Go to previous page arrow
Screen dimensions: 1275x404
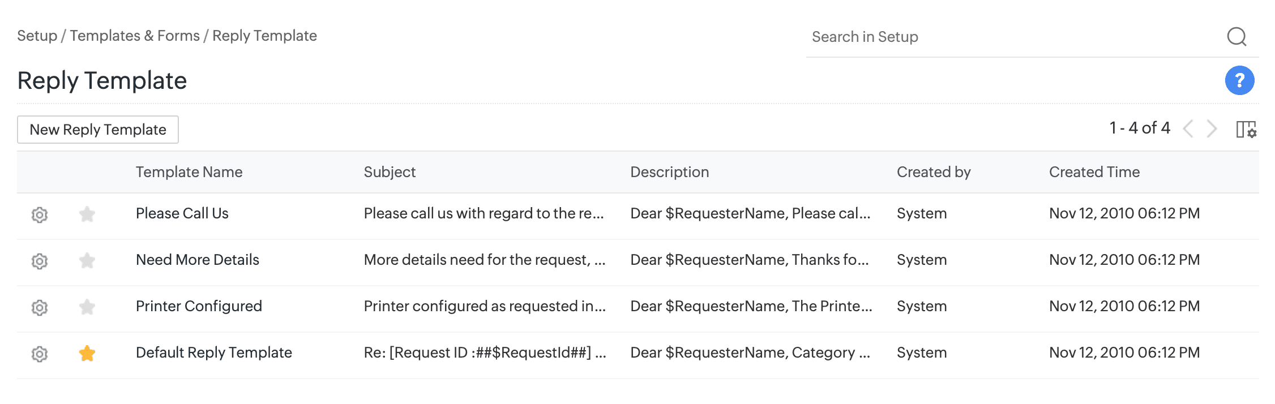coord(1188,129)
